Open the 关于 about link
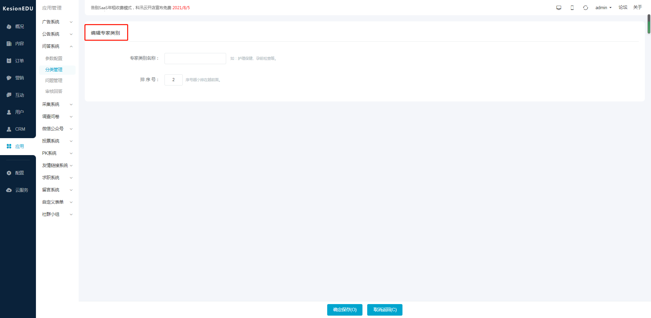The image size is (651, 318). pyautogui.click(x=637, y=7)
